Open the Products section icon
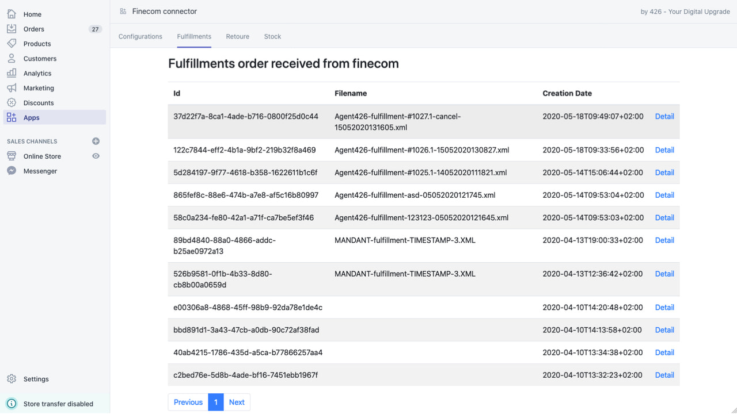The height and width of the screenshot is (414, 737). point(13,43)
